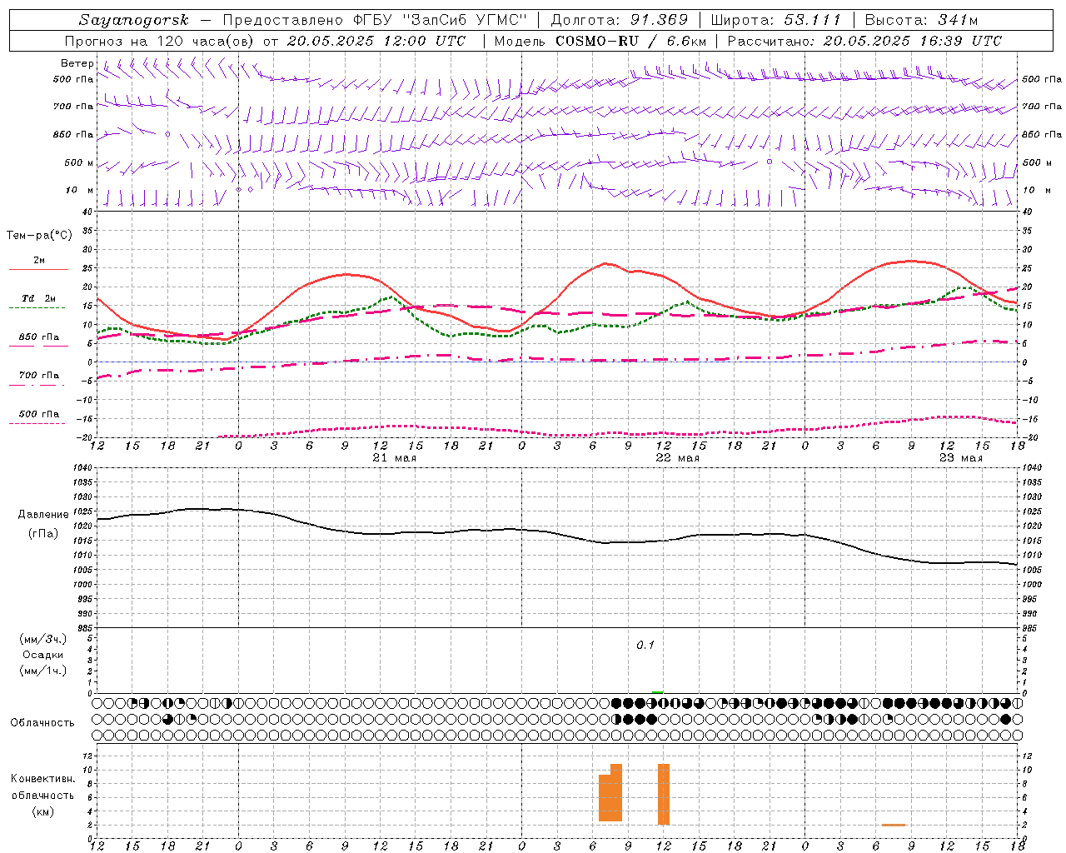This screenshot has height=853, width=1066.
Task: Click the 850 гПа legend in temperature panel
Action: (x=38, y=338)
